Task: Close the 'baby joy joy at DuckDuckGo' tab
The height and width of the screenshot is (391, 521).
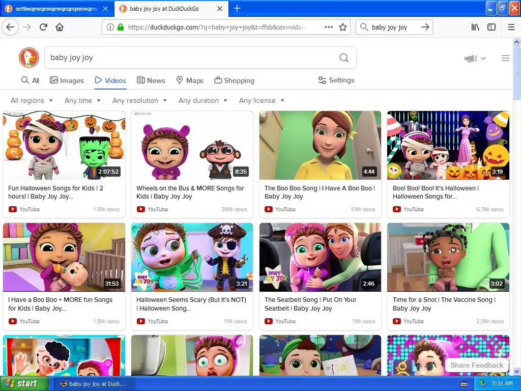Action: point(220,9)
